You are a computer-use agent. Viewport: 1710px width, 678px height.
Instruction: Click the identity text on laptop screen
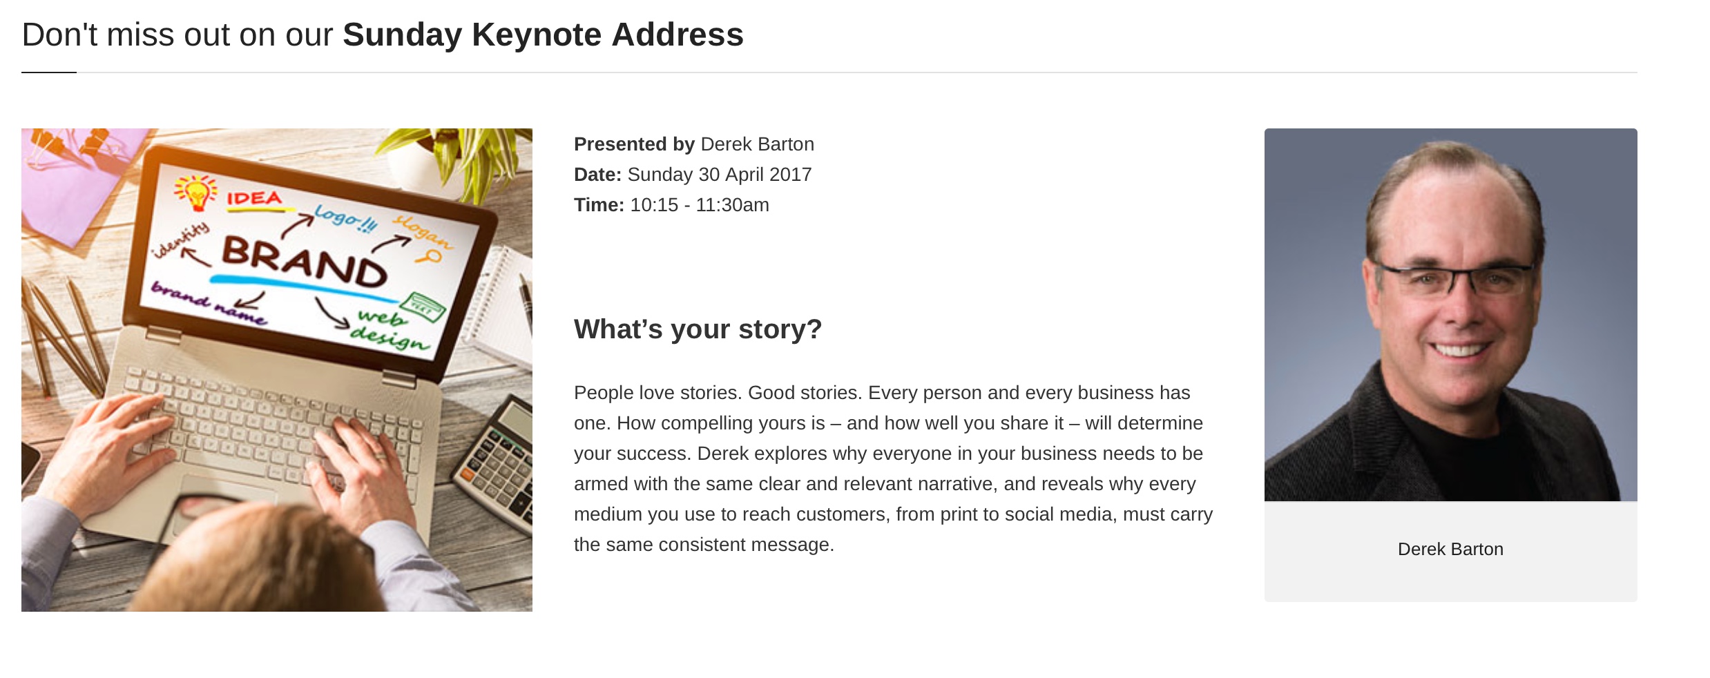[x=180, y=240]
